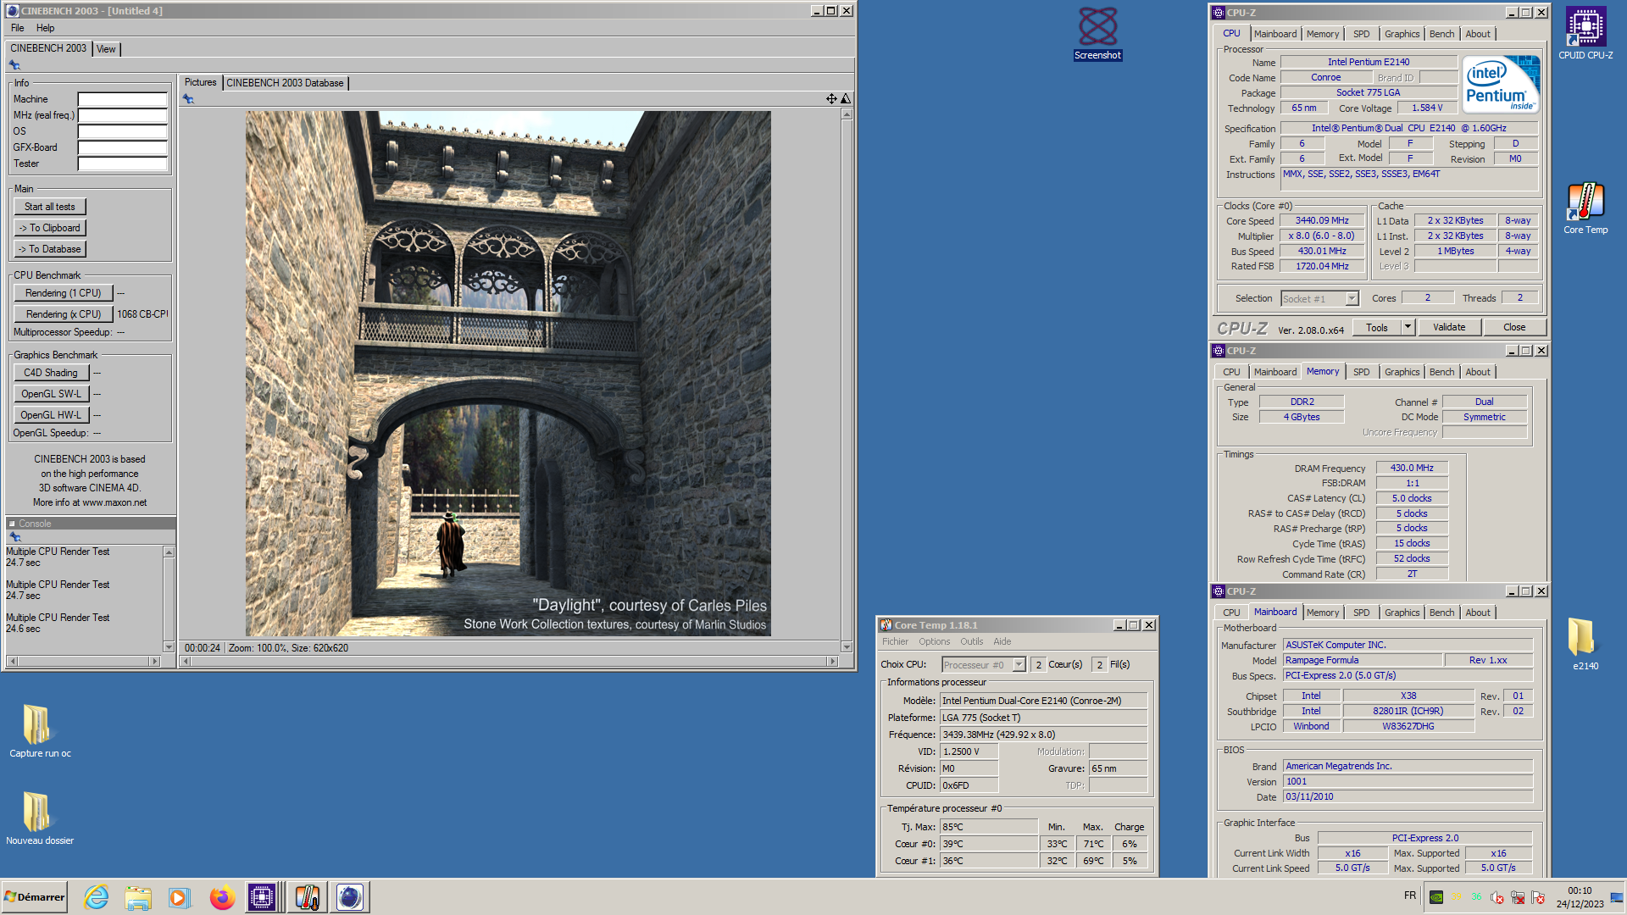This screenshot has width=1627, height=915.
Task: Select SPD tab in middle CPU-Z window
Action: coord(1361,372)
